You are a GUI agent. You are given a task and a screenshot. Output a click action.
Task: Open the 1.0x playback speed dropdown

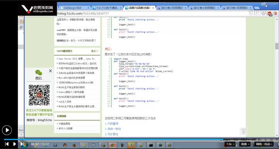point(230,144)
